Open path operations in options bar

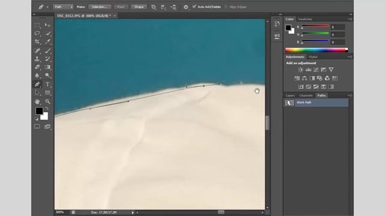pyautogui.click(x=154, y=7)
